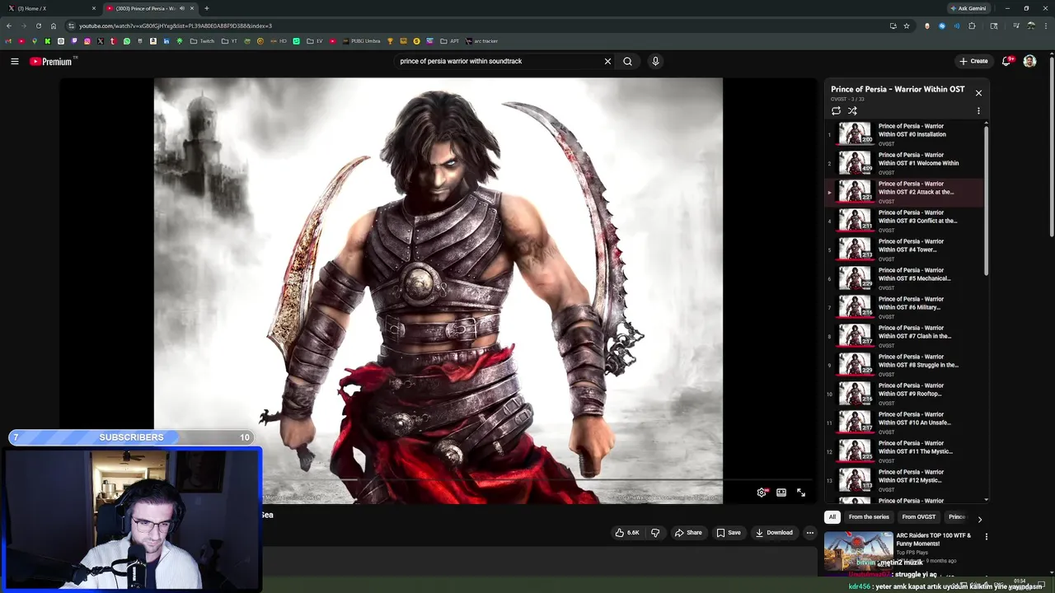Toggle shuffle playlist
This screenshot has width=1055, height=593.
click(x=852, y=110)
